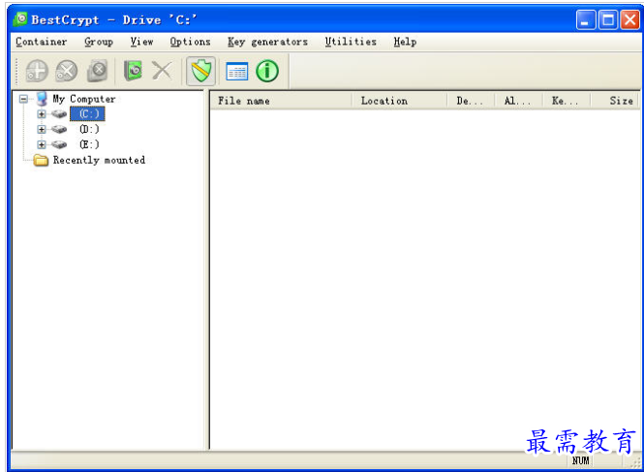Toggle the green shield toolbar button

click(200, 71)
